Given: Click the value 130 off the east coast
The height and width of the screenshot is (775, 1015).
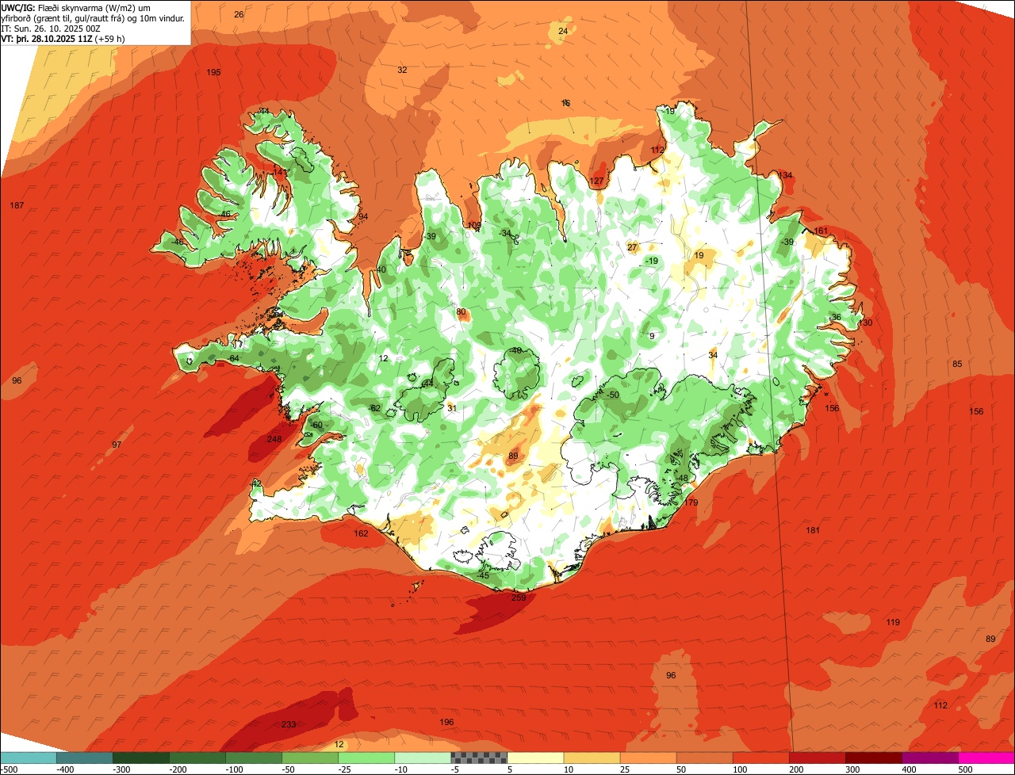Looking at the screenshot, I should pos(865,323).
